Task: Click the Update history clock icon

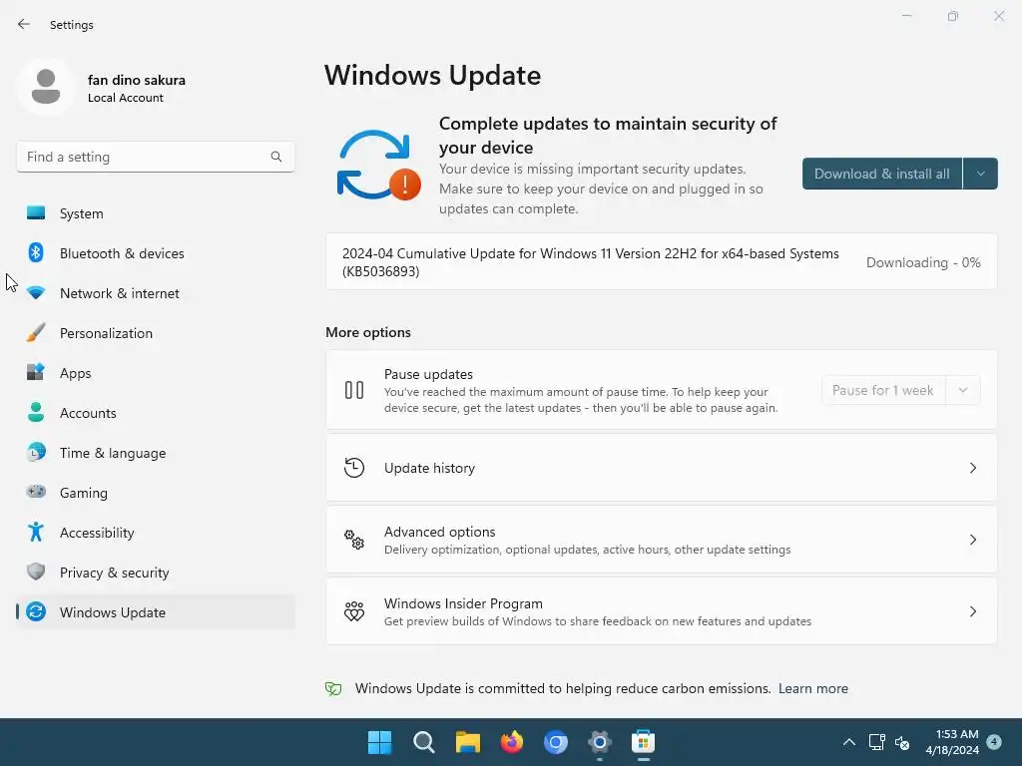Action: tap(354, 468)
